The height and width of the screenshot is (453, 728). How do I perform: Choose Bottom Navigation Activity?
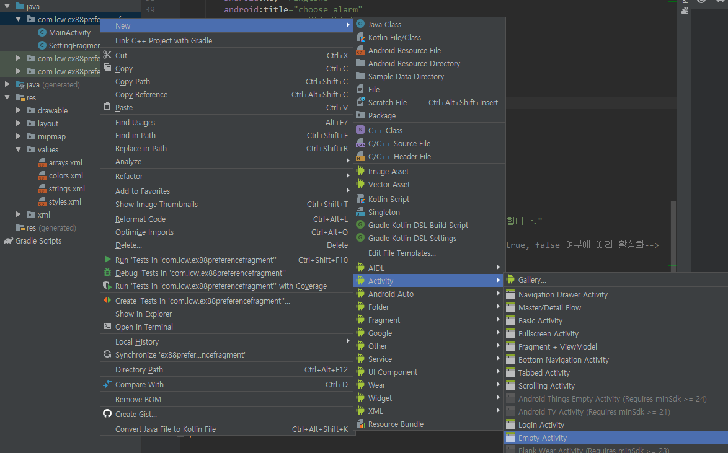pyautogui.click(x=616, y=359)
